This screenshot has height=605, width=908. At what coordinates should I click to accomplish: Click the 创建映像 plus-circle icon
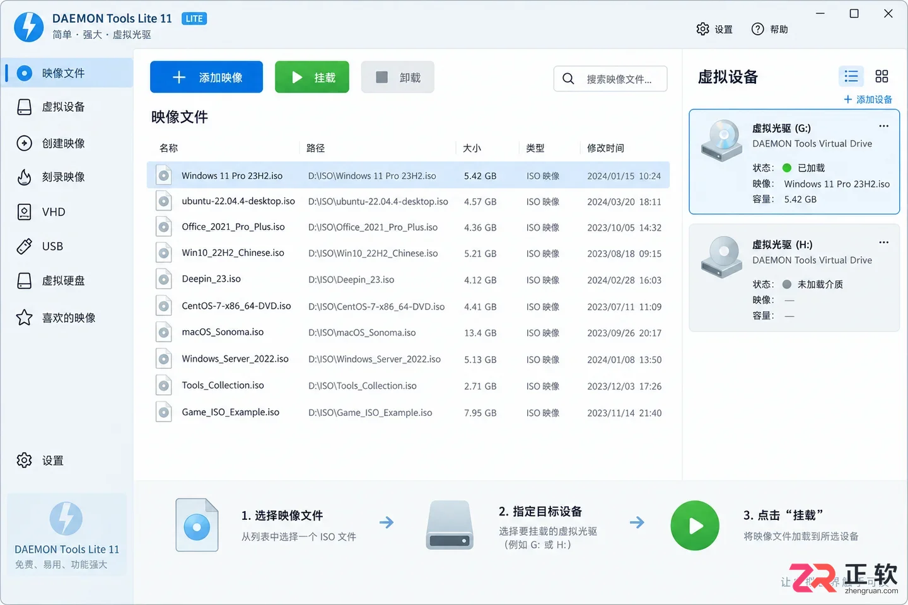[x=25, y=143]
